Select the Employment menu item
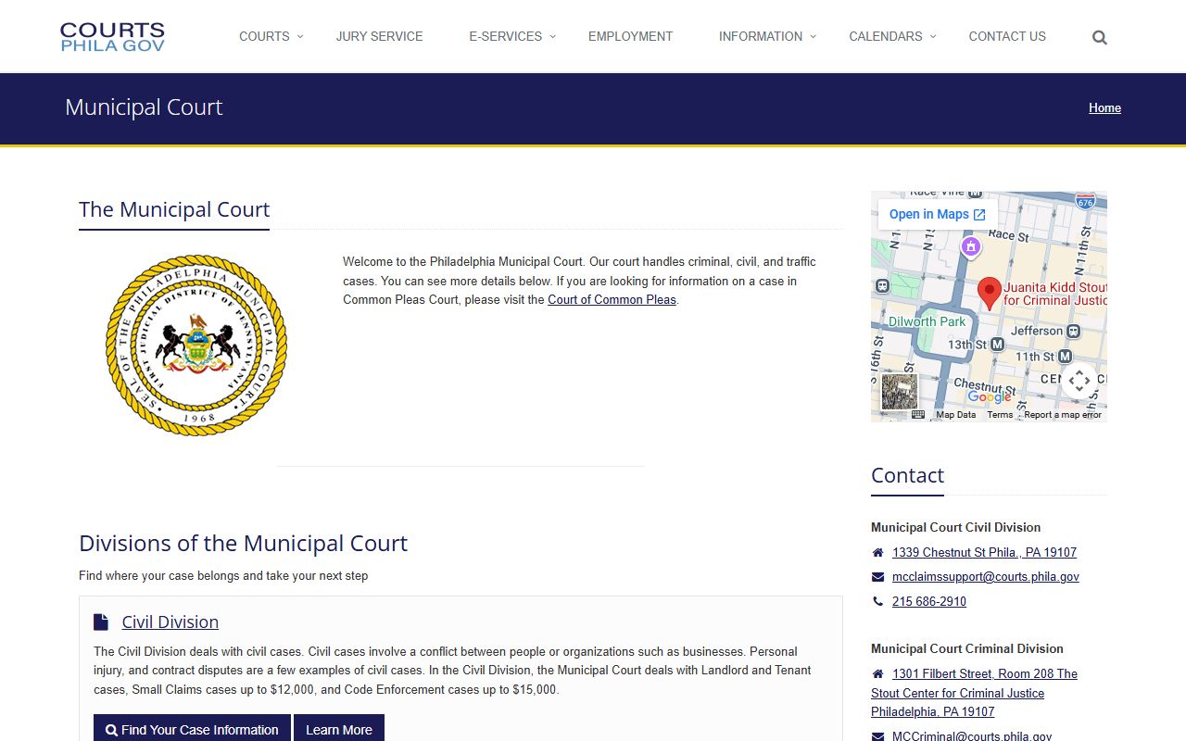This screenshot has width=1186, height=741. point(630,36)
